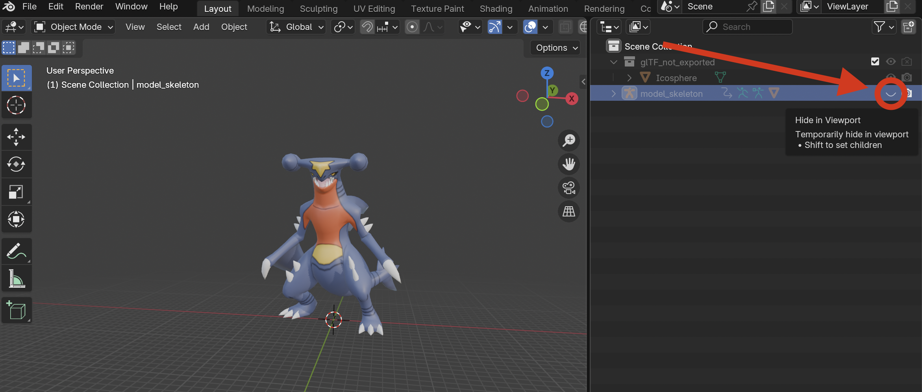Viewport: 922px width, 392px height.
Task: Open the pivot point dropdown
Action: (x=343, y=27)
